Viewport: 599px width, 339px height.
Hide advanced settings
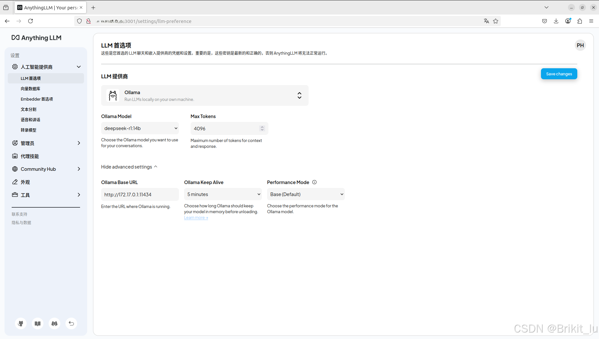coord(129,167)
